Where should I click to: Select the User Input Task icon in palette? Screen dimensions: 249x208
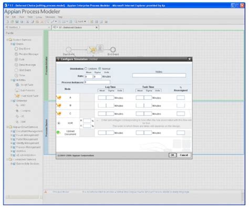tap(17, 96)
